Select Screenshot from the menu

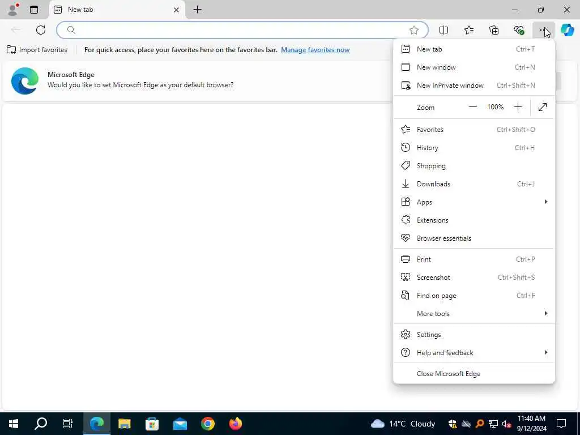coord(474,278)
